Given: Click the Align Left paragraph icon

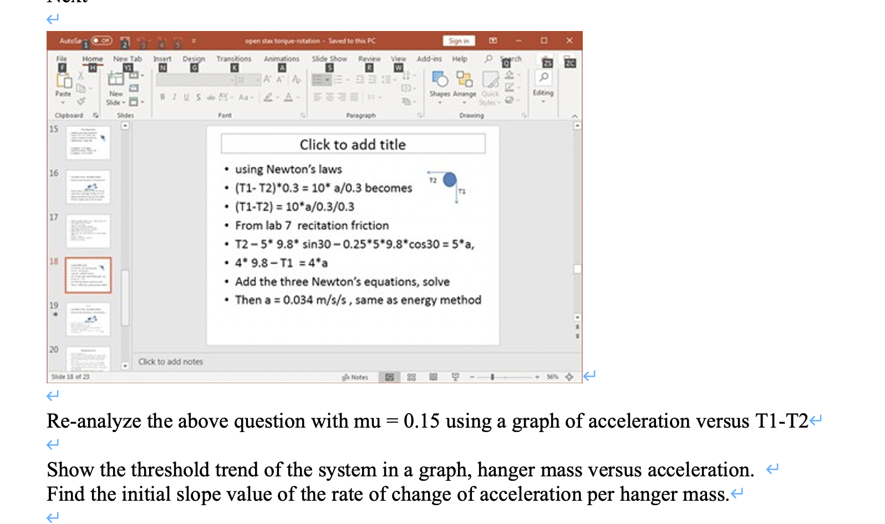Looking at the screenshot, I should 318,97.
